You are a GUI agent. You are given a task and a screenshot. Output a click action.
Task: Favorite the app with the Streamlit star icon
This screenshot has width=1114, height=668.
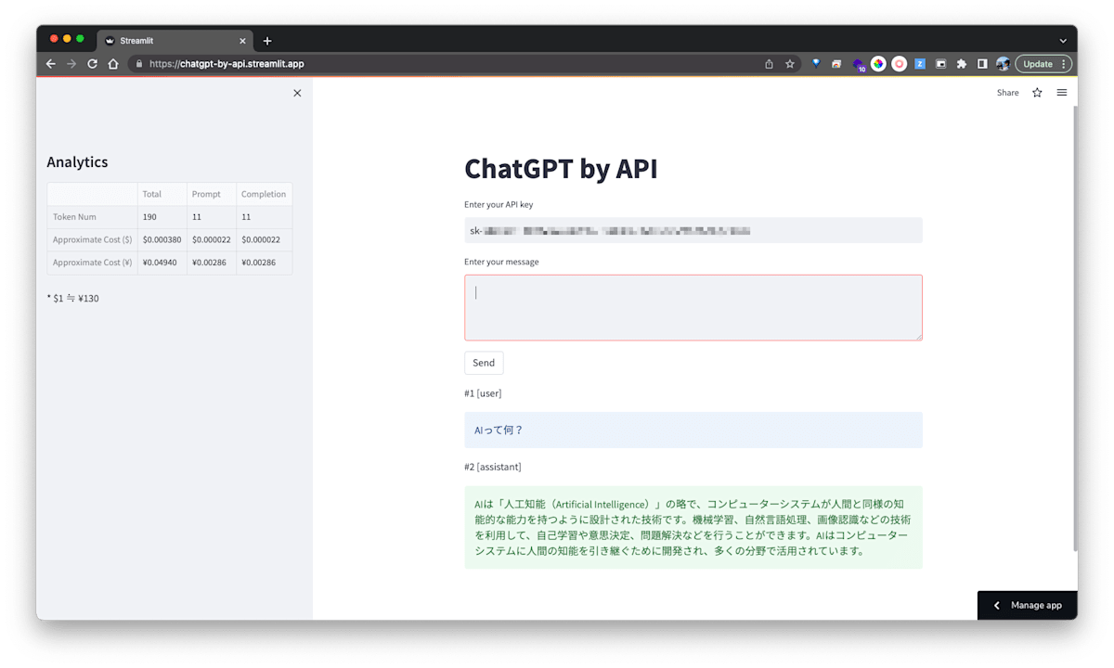click(1037, 93)
